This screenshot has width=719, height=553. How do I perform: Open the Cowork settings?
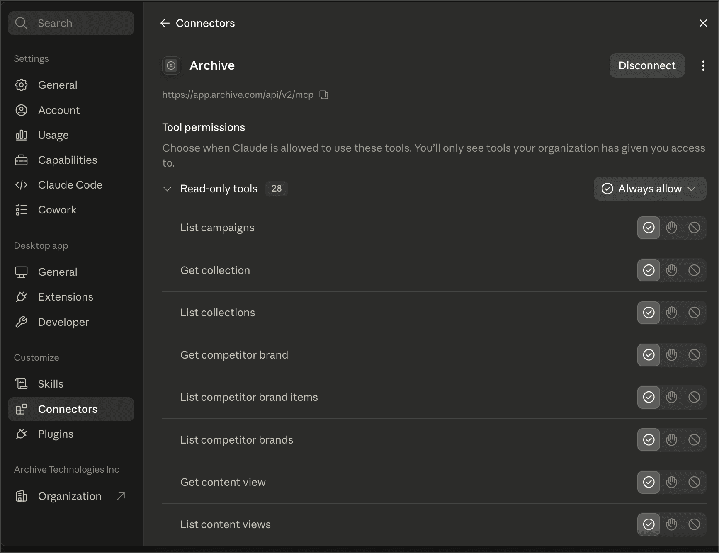coord(71,210)
